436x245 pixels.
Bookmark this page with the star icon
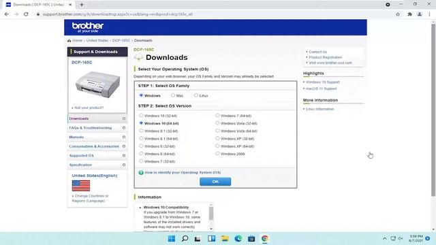point(398,14)
